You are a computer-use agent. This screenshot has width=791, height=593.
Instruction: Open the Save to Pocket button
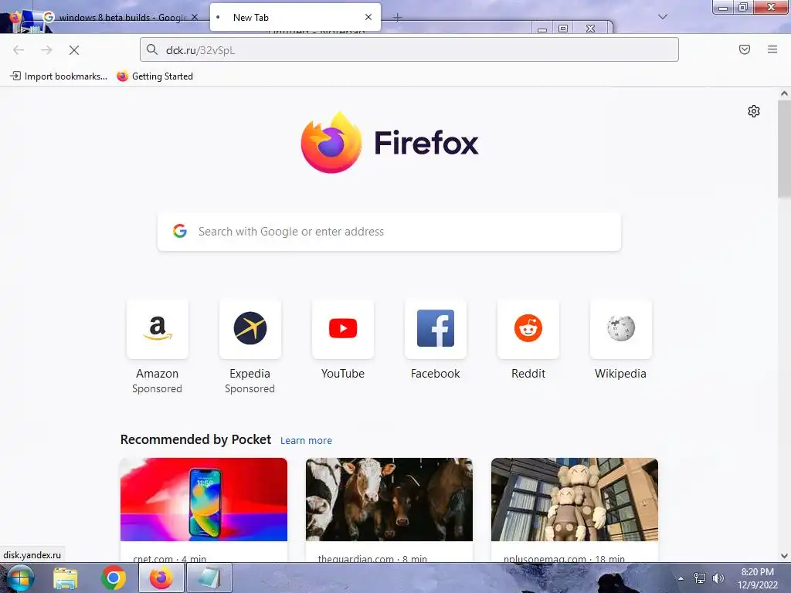[745, 49]
